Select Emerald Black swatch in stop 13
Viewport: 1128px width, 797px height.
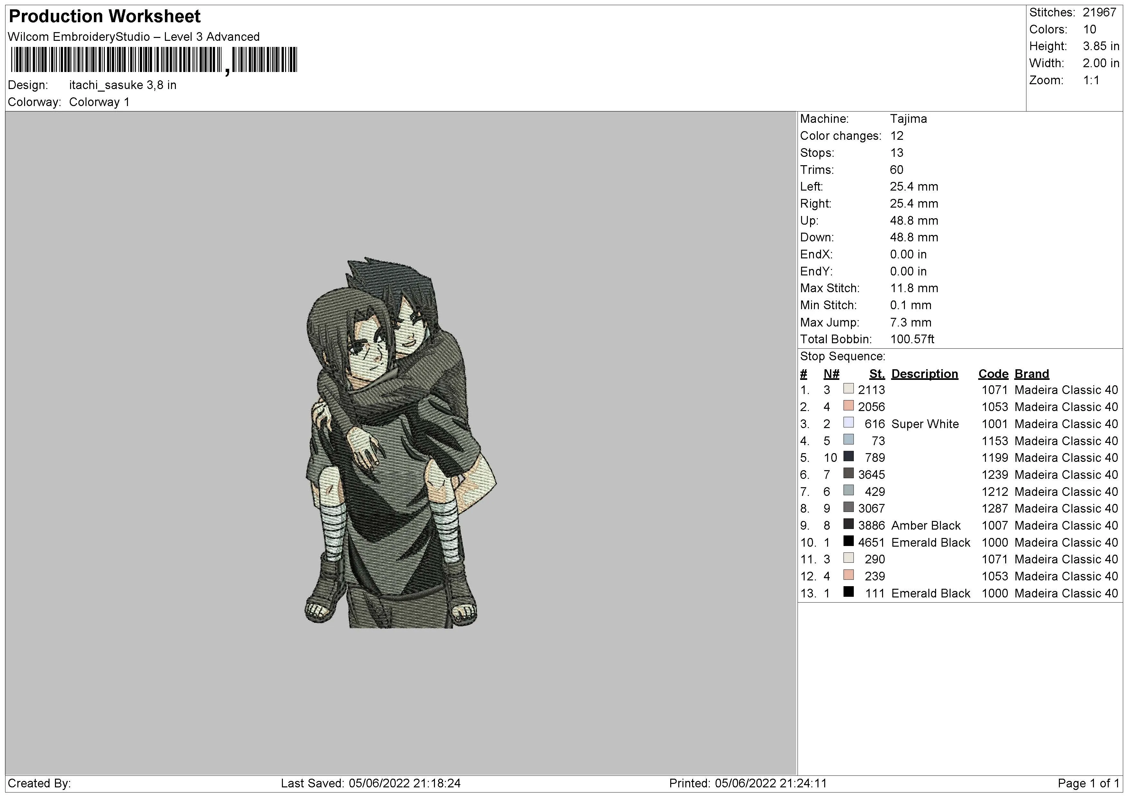pyautogui.click(x=848, y=592)
